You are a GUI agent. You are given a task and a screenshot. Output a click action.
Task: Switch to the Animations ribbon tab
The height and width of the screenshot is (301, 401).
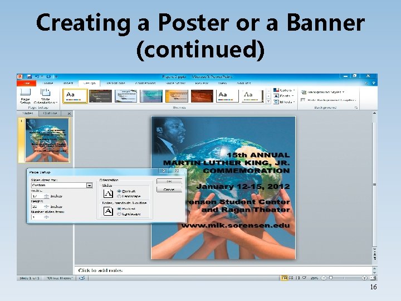click(x=145, y=83)
